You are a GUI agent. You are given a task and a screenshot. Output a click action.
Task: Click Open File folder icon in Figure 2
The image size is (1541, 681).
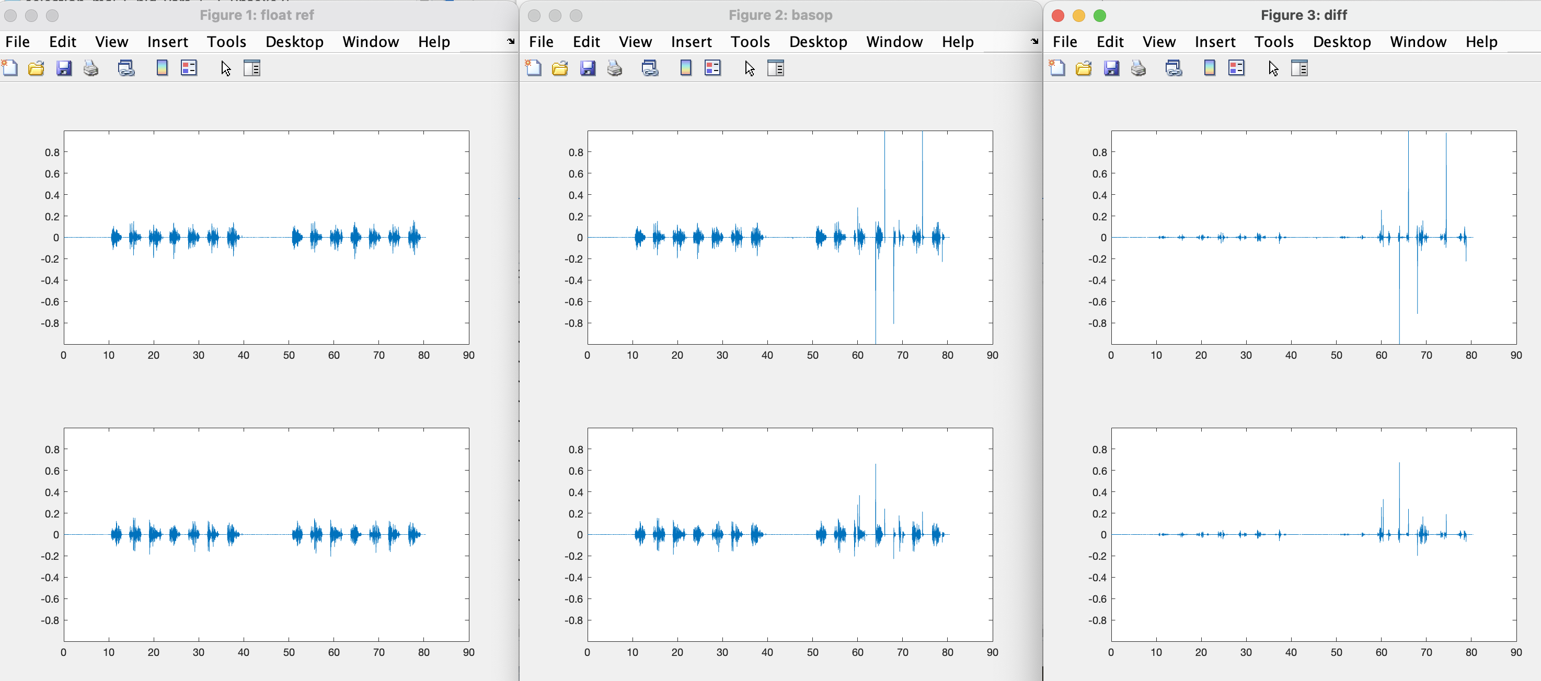560,68
